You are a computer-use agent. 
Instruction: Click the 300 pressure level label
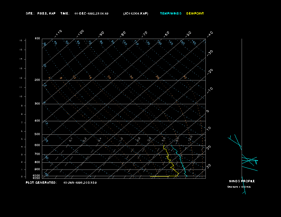click(37, 104)
